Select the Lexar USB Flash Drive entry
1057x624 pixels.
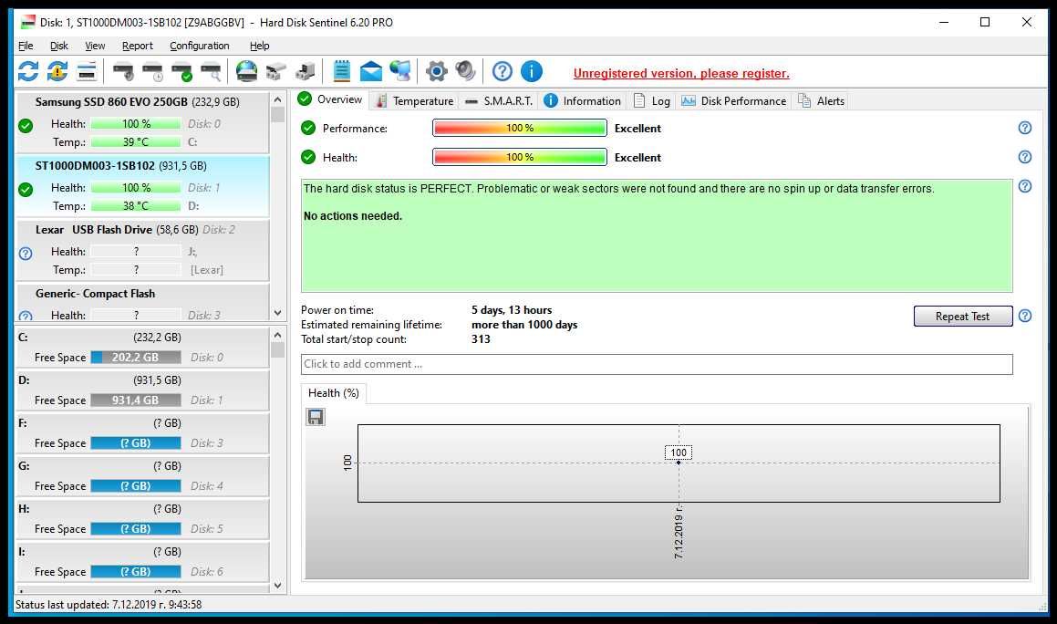142,250
